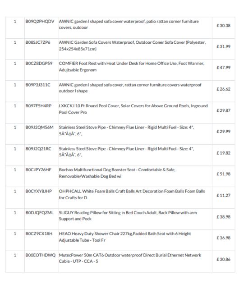Image resolution: width=239 pixels, height=293 pixels.
Task: Open LXKCKJ 10 Ft Round Pool Cover item
Action: pyautogui.click(x=133, y=109)
